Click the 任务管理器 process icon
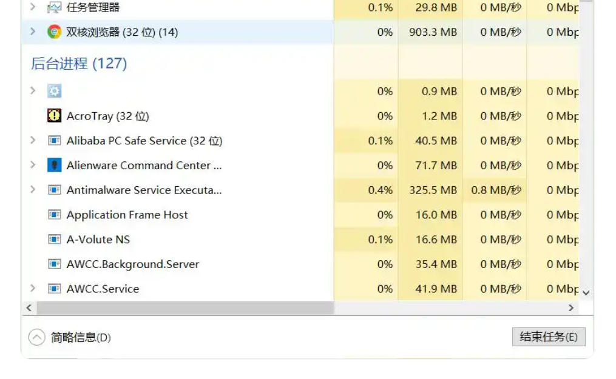616x379 pixels. tap(54, 7)
